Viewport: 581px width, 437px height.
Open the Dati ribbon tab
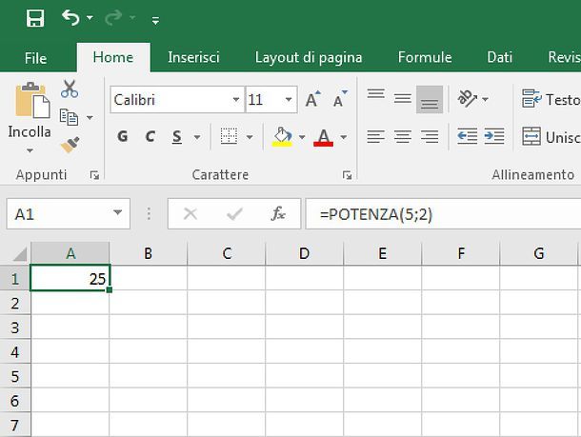pyautogui.click(x=499, y=57)
